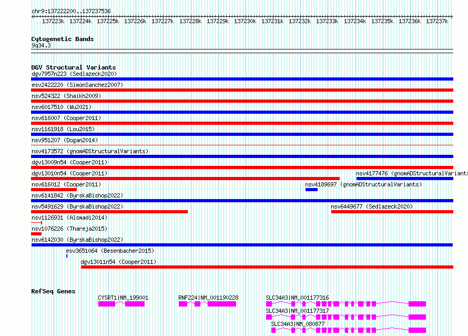This screenshot has width=468, height=336.
Task: Select the blue bar under nsv4173572
Action: pos(242,156)
